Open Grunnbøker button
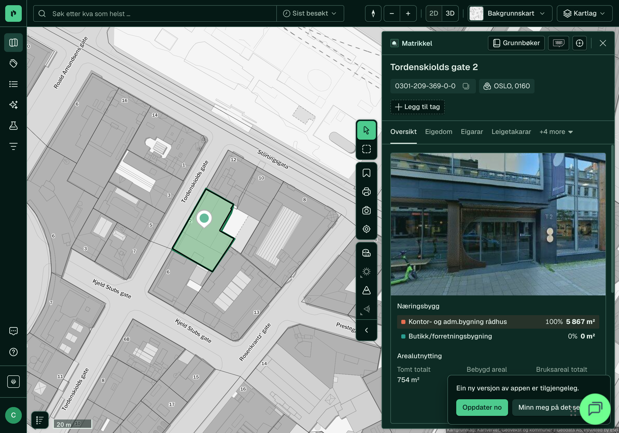The height and width of the screenshot is (433, 619). (516, 43)
